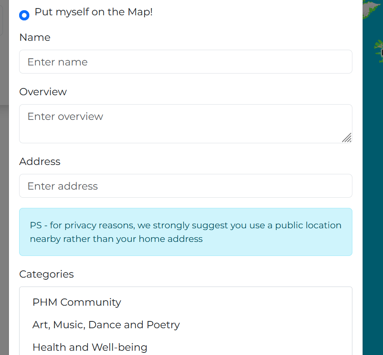The width and height of the screenshot is (383, 355).
Task: Select Health and Well-being category
Action: click(x=90, y=347)
